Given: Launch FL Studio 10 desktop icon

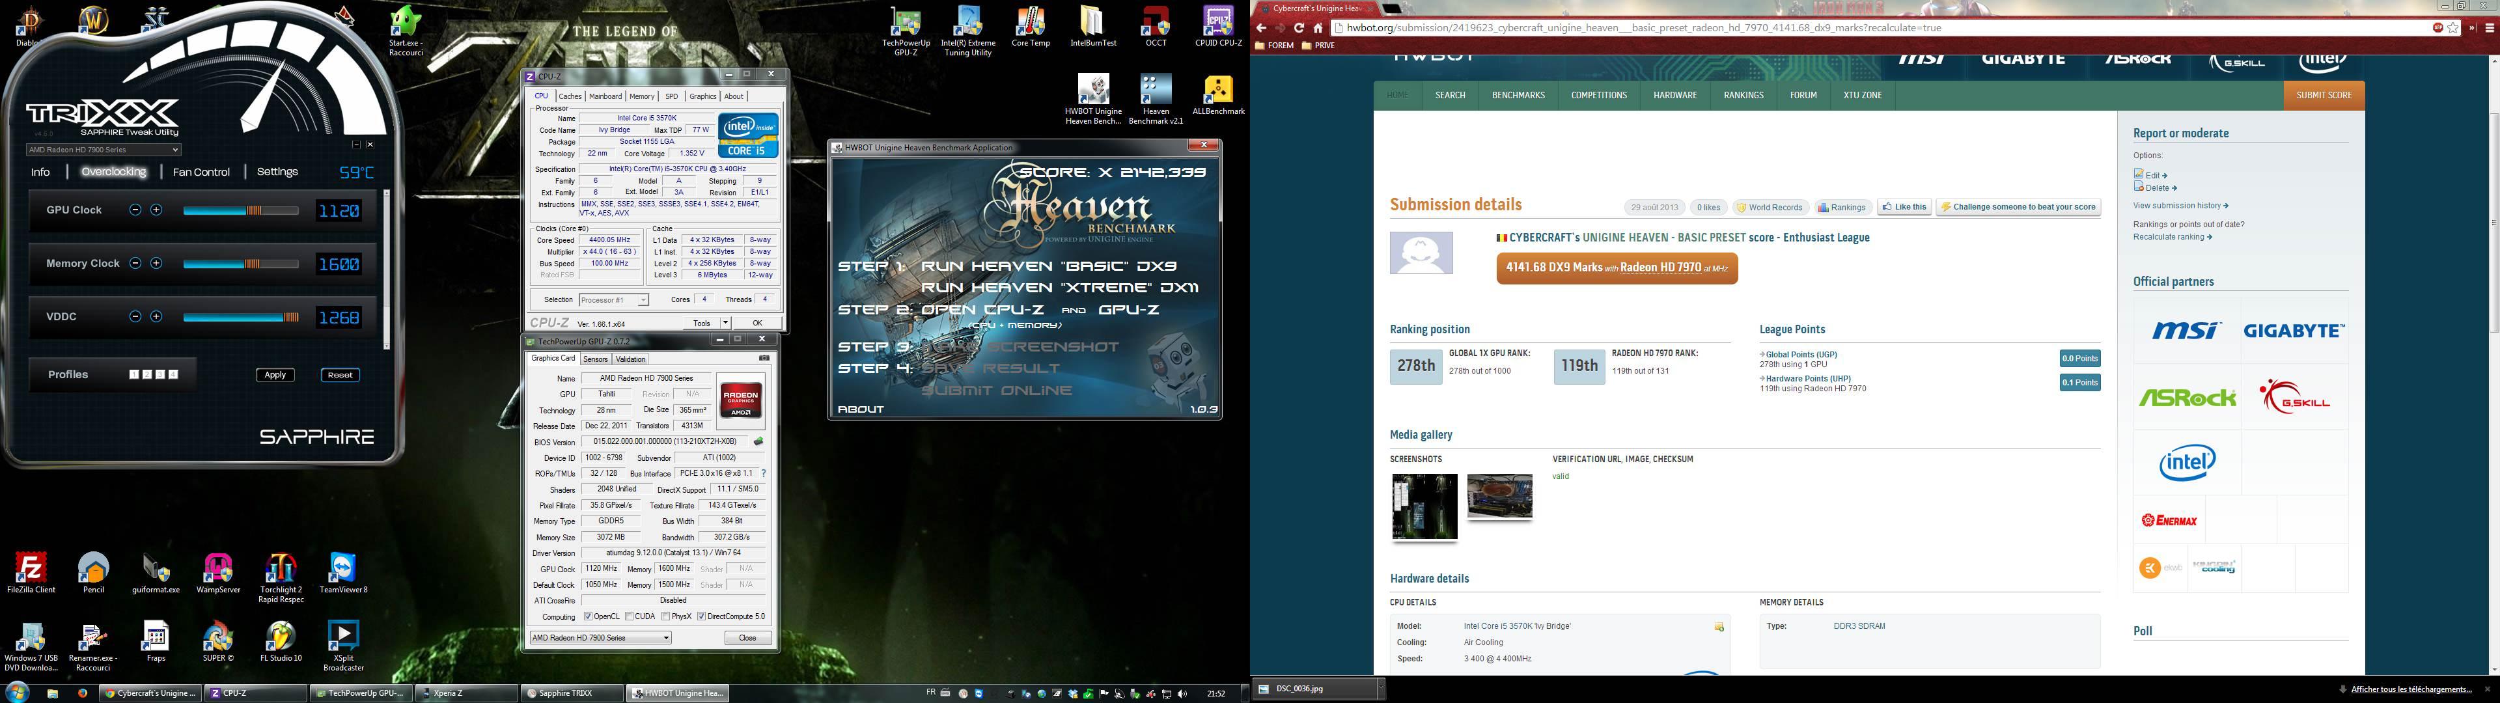Looking at the screenshot, I should tap(281, 641).
